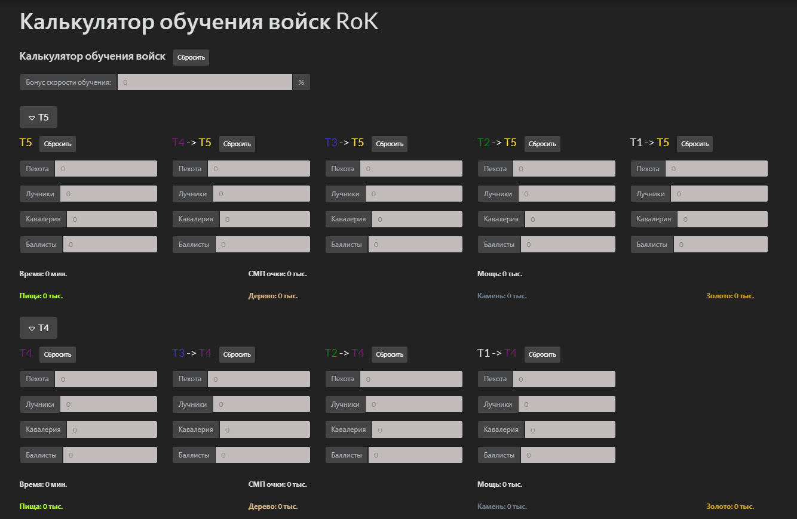
Task: Click the page title Калькулятор обучения войск RoK
Action: (x=199, y=22)
